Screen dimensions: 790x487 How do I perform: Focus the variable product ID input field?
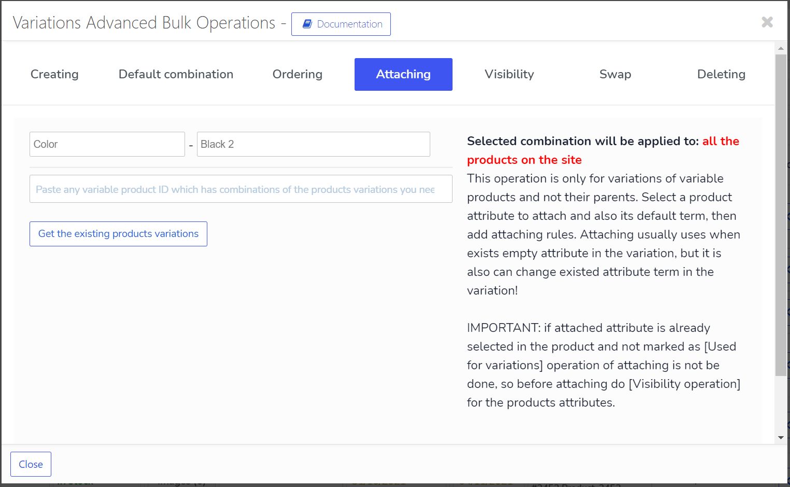pos(241,189)
